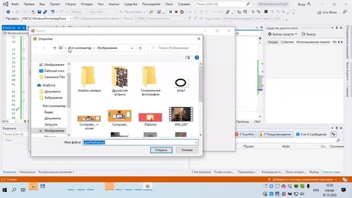Viewport: 352px width, 198px height.
Task: Open the notification center icon
Action: pyautogui.click(x=343, y=190)
